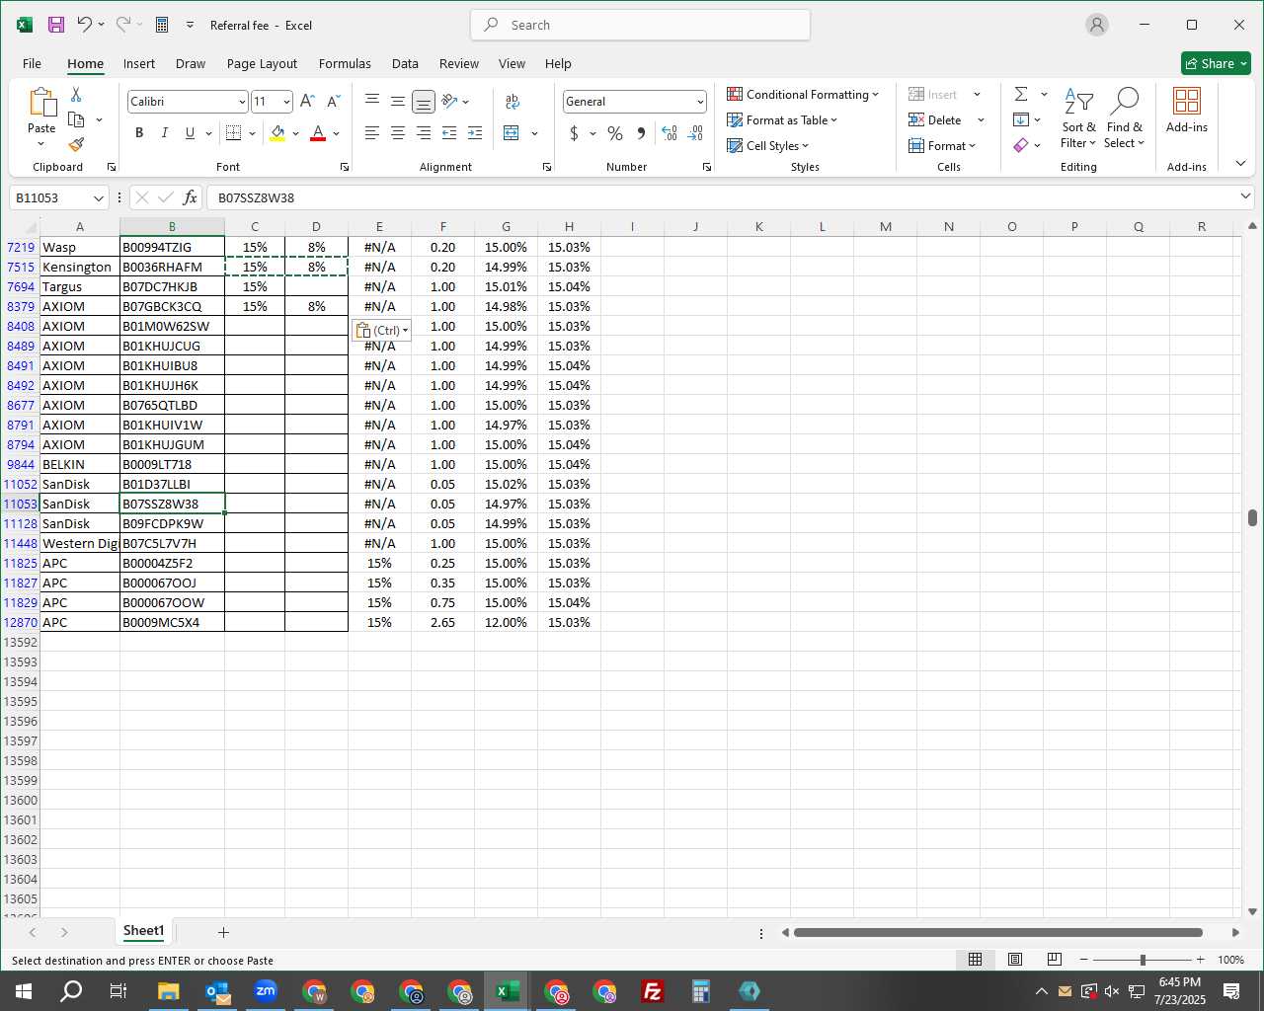Click the Paste button
The image size is (1264, 1011).
pyautogui.click(x=41, y=110)
